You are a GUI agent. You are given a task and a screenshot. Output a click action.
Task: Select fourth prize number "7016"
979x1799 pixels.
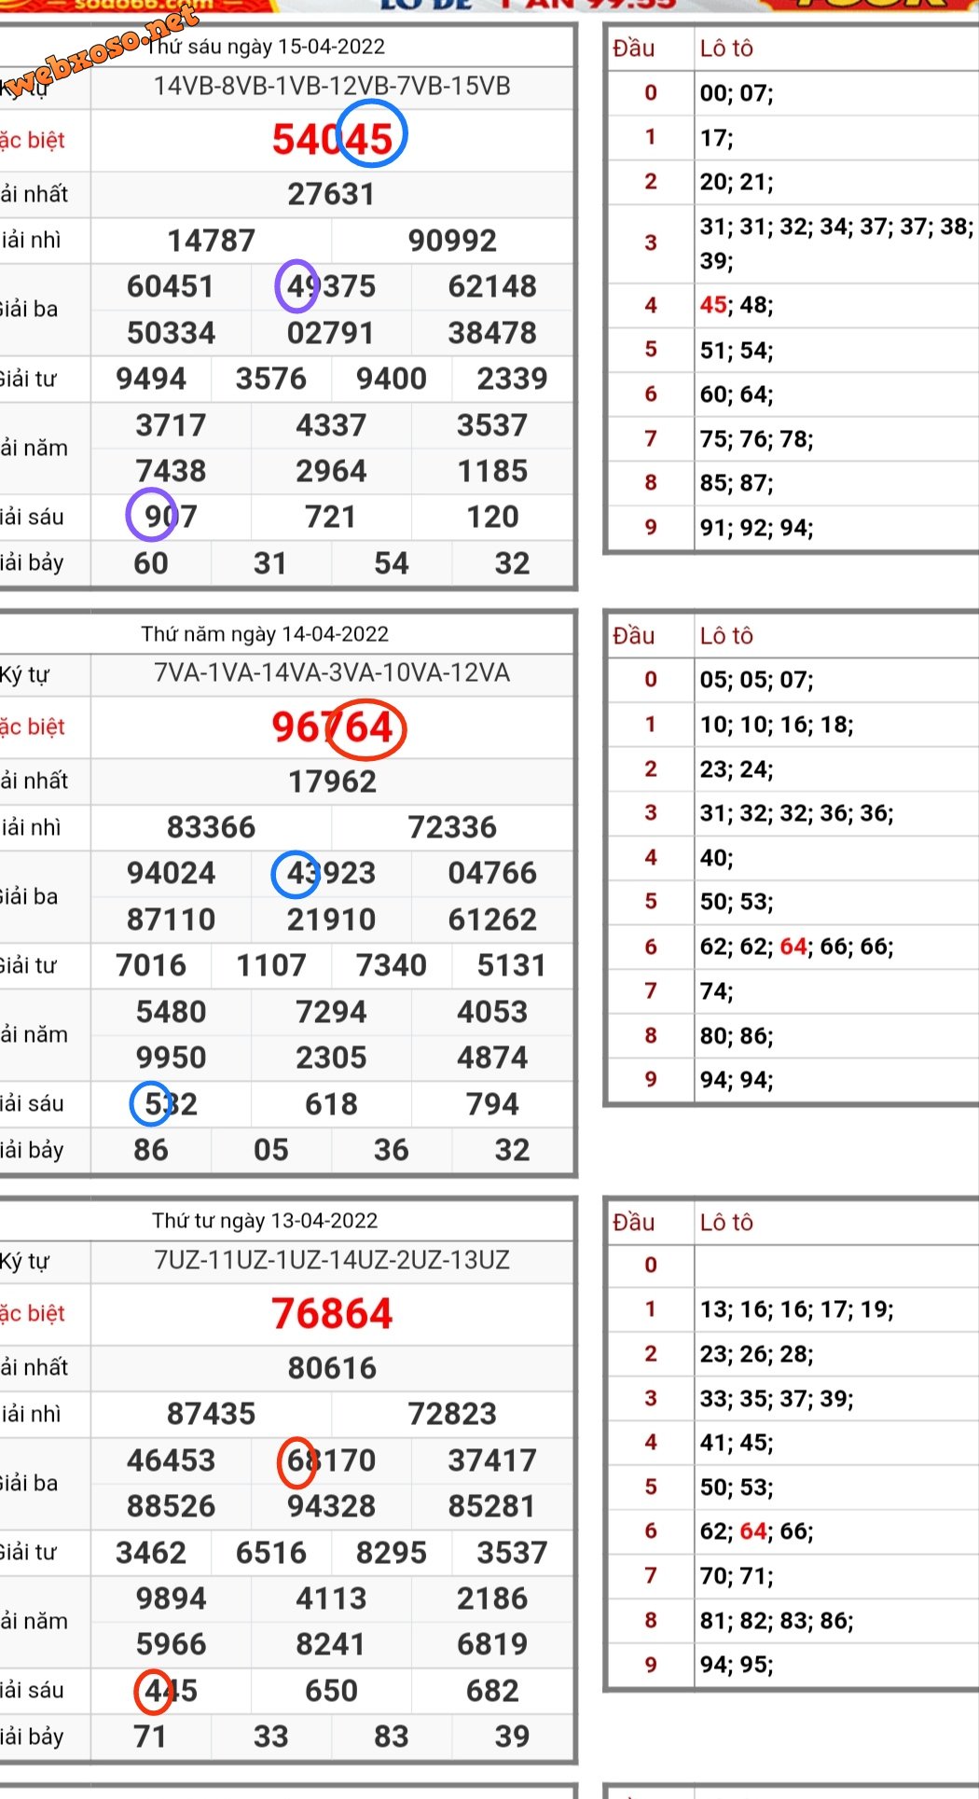tap(151, 965)
